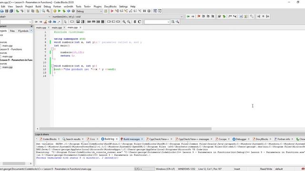
Task: Open the Debug menu
Action: pos(47,6)
